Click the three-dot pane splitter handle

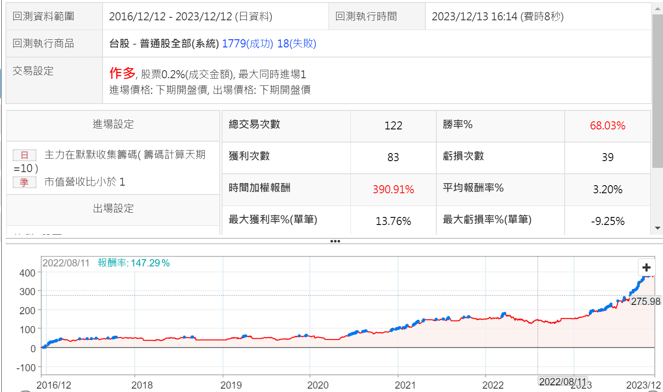click(335, 241)
